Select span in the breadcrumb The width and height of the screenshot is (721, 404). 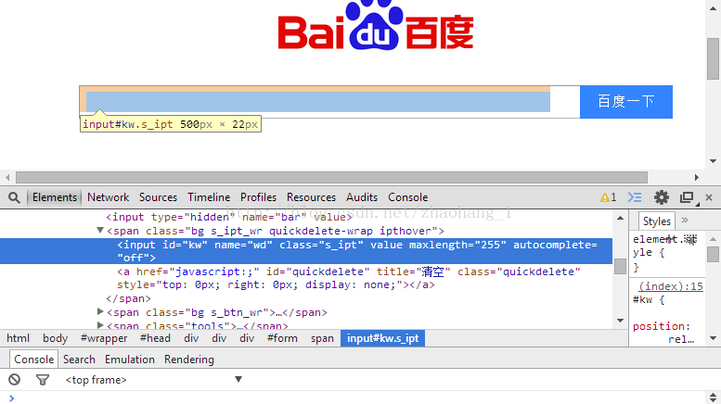pyautogui.click(x=322, y=338)
